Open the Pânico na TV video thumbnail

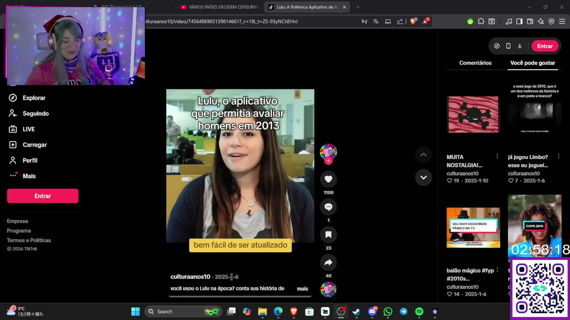473,228
